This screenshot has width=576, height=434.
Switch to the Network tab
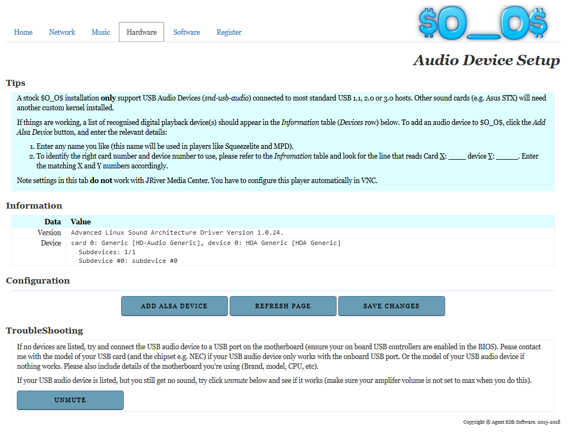pyautogui.click(x=62, y=33)
